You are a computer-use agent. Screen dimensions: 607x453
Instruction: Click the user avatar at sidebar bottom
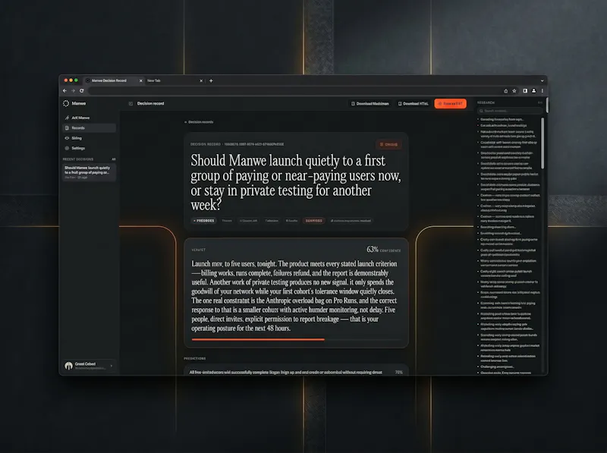[x=68, y=366]
